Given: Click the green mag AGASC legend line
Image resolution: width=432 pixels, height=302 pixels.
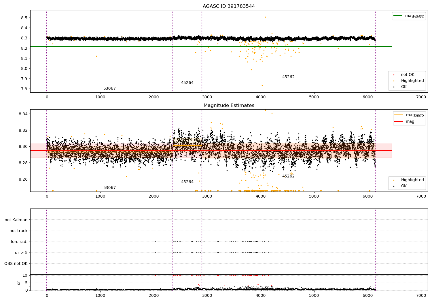Looking at the screenshot, I should pos(398,16).
